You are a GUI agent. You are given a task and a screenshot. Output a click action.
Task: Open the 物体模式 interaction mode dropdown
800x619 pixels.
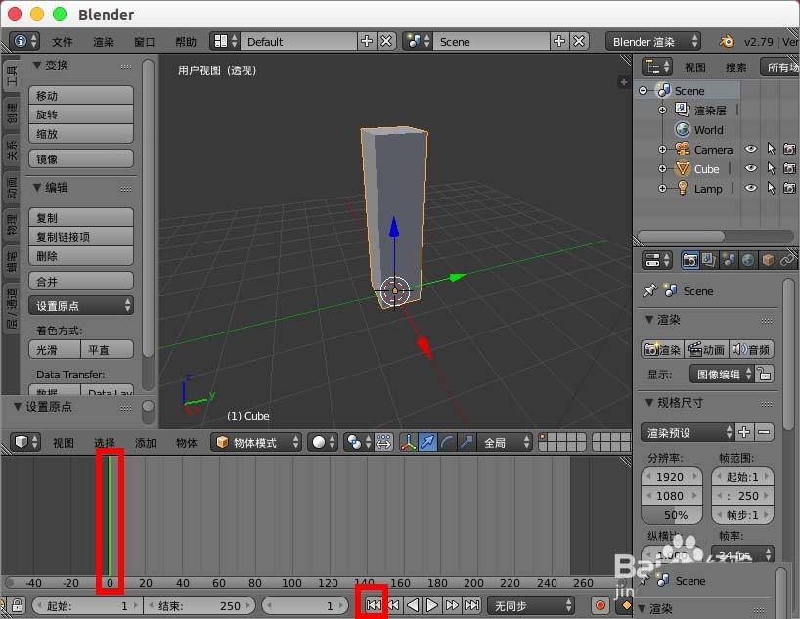point(258,442)
